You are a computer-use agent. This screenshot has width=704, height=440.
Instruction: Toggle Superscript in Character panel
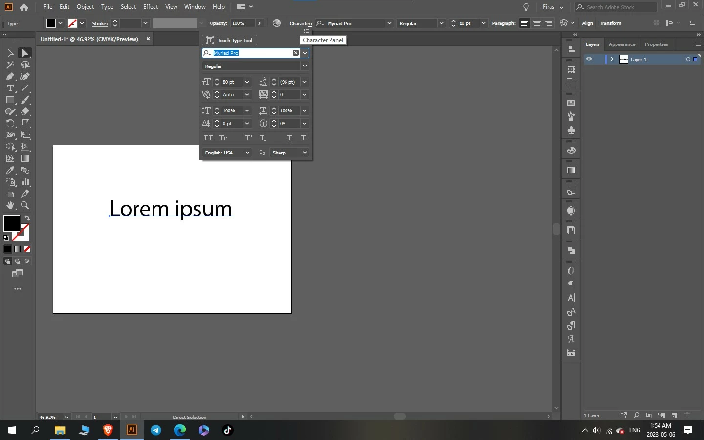[249, 138]
